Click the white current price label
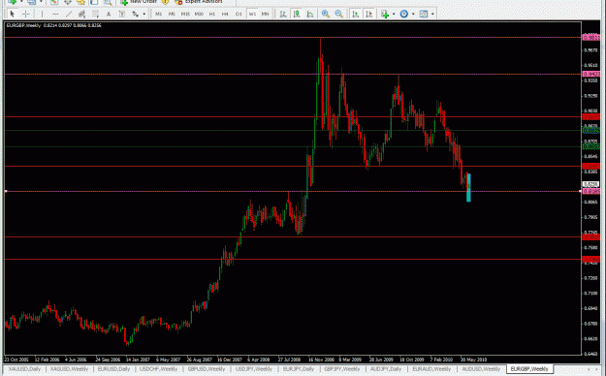This screenshot has width=606, height=376. [x=590, y=184]
